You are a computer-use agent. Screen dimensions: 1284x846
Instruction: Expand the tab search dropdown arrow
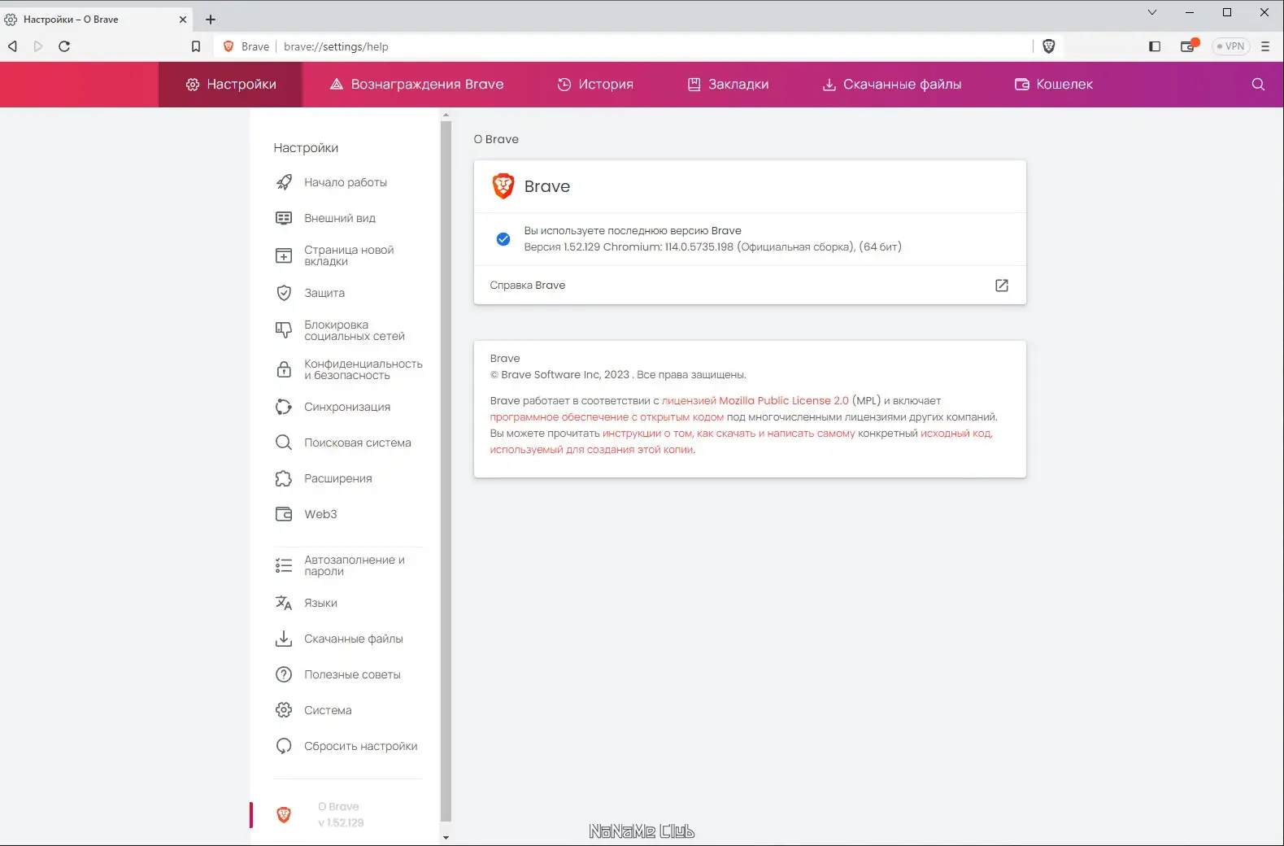1152,12
